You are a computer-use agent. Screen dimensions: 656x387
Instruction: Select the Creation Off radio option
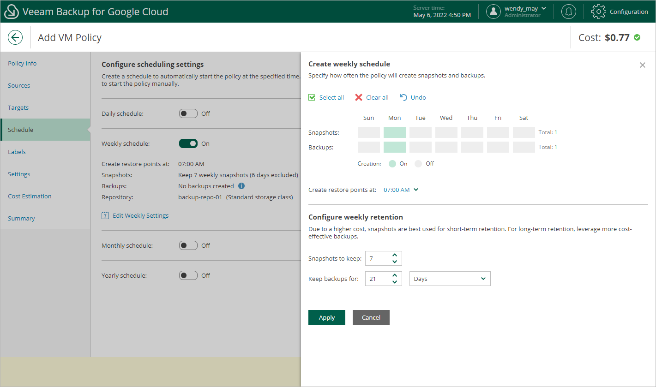point(418,164)
